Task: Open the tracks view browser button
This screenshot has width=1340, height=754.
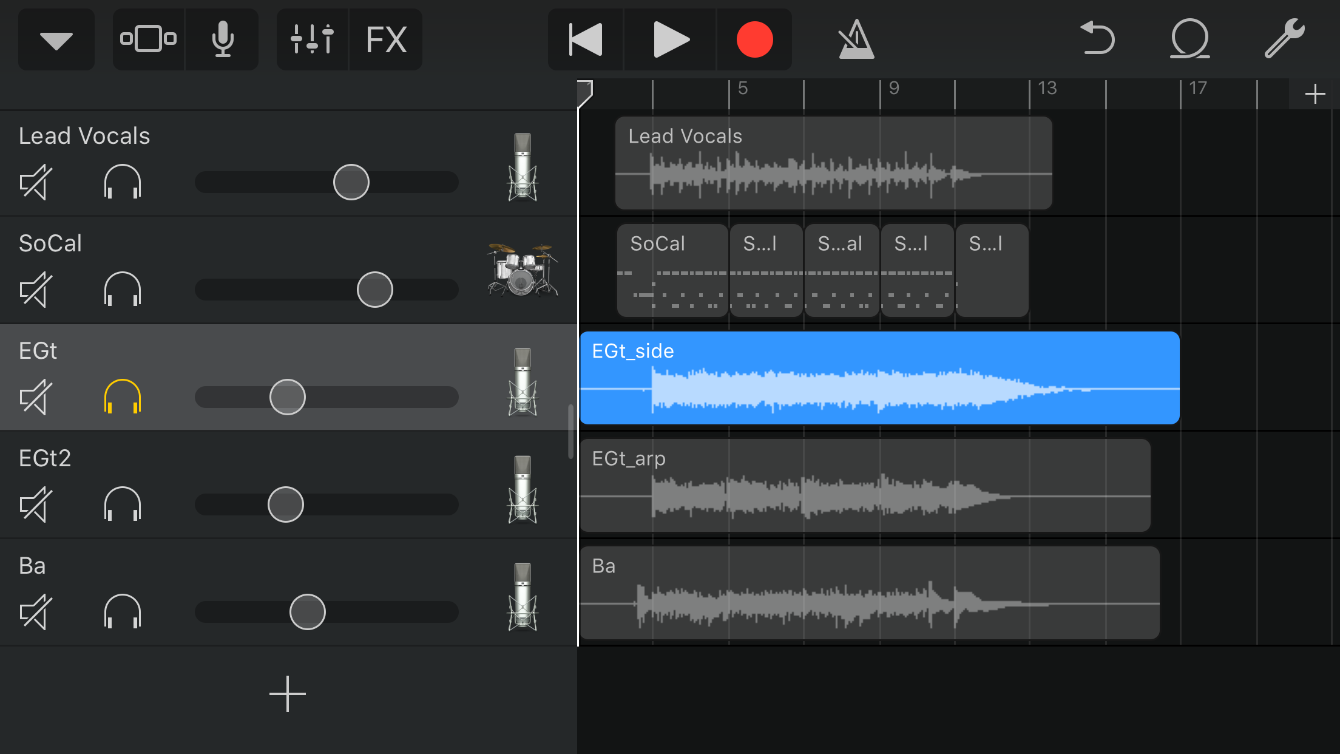Action: [x=148, y=39]
